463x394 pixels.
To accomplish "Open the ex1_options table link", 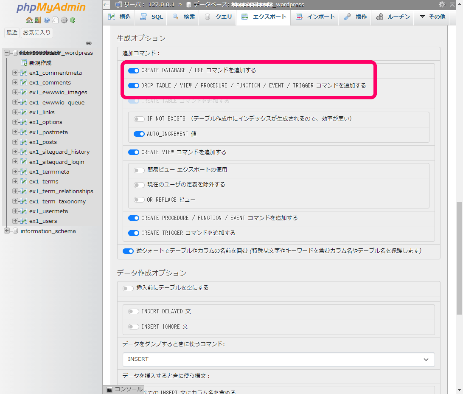I will 45,122.
